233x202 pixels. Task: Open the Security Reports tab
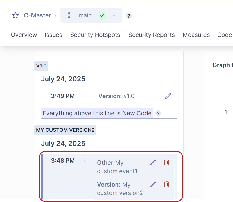click(151, 35)
